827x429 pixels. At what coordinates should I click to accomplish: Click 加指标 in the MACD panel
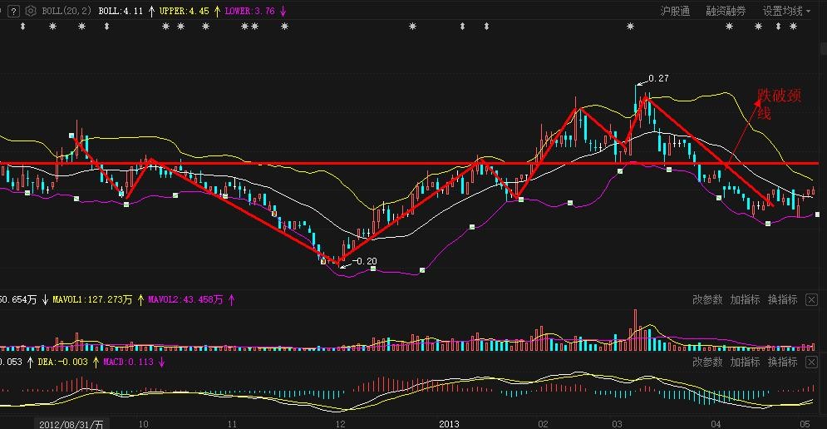click(x=745, y=362)
